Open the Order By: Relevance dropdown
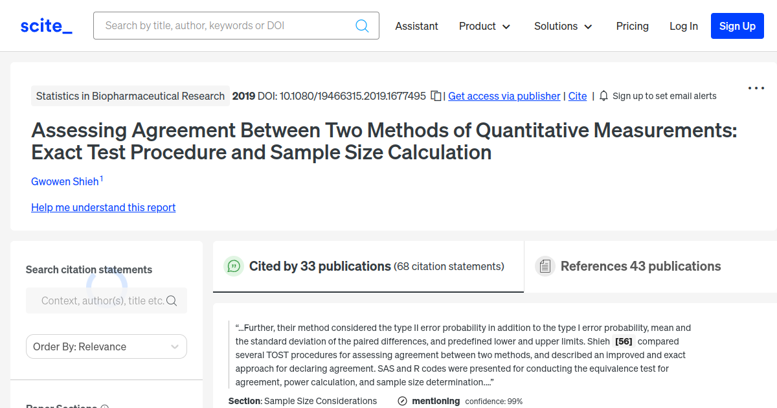Viewport: 777px width, 408px height. (106, 346)
